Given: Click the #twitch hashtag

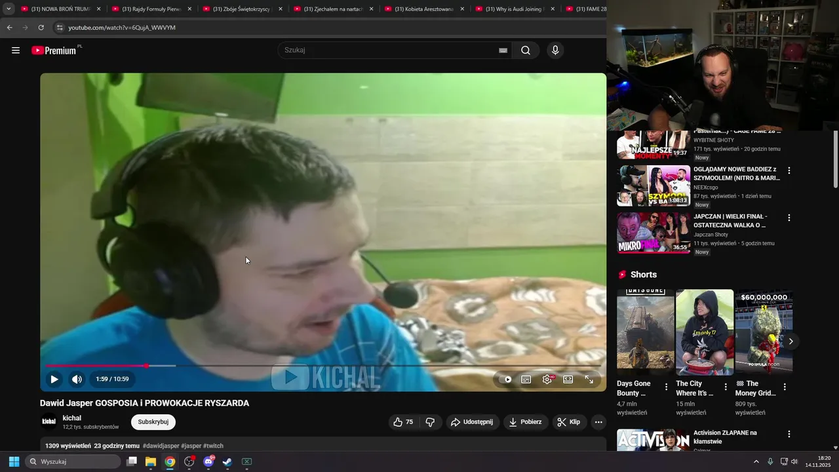Looking at the screenshot, I should point(213,446).
